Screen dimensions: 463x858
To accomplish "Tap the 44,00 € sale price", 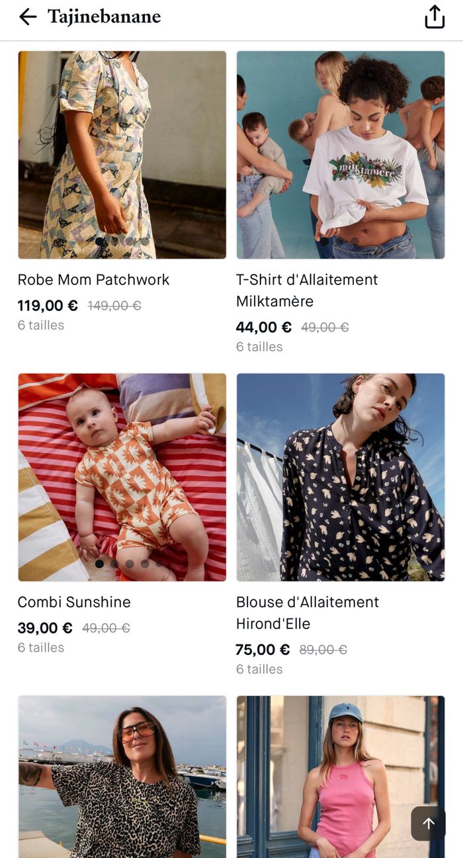I will pos(263,327).
